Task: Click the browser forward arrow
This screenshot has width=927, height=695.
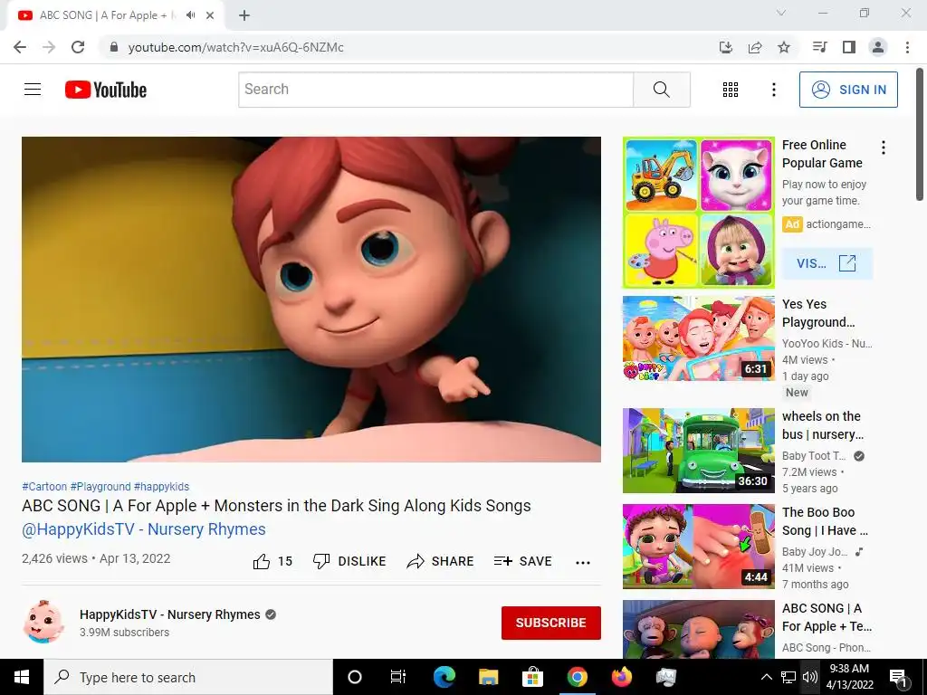Action: 49,47
